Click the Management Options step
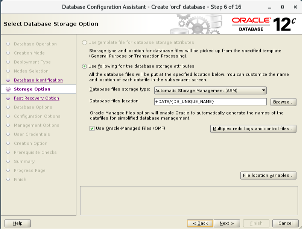This screenshot has height=229, width=304. pos(36,125)
